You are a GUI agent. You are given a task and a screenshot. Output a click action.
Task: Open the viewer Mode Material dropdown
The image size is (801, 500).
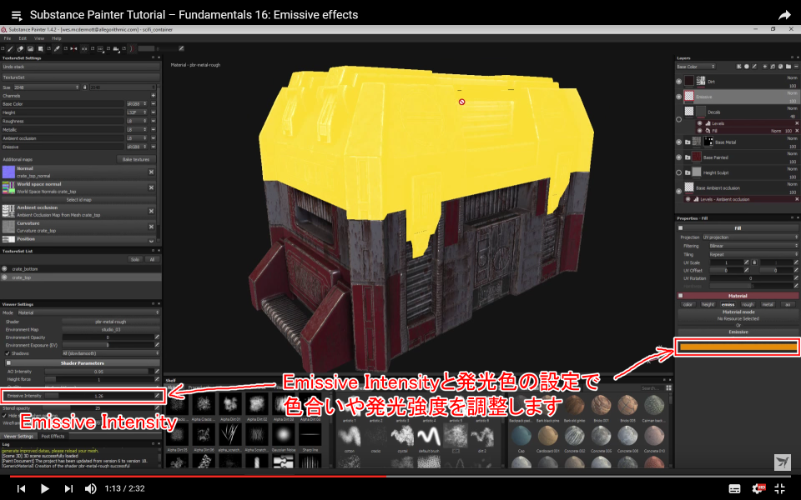(88, 312)
